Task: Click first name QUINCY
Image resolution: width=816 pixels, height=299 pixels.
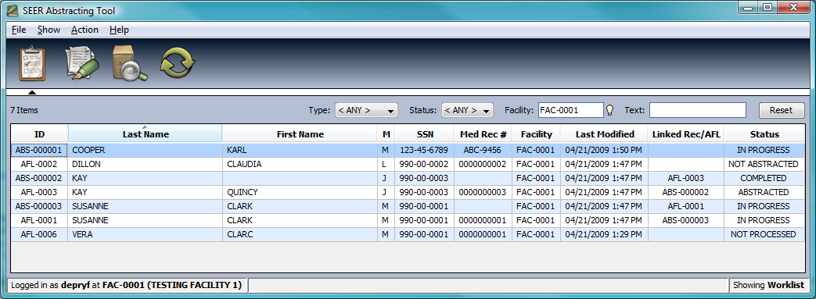Action: pos(300,192)
